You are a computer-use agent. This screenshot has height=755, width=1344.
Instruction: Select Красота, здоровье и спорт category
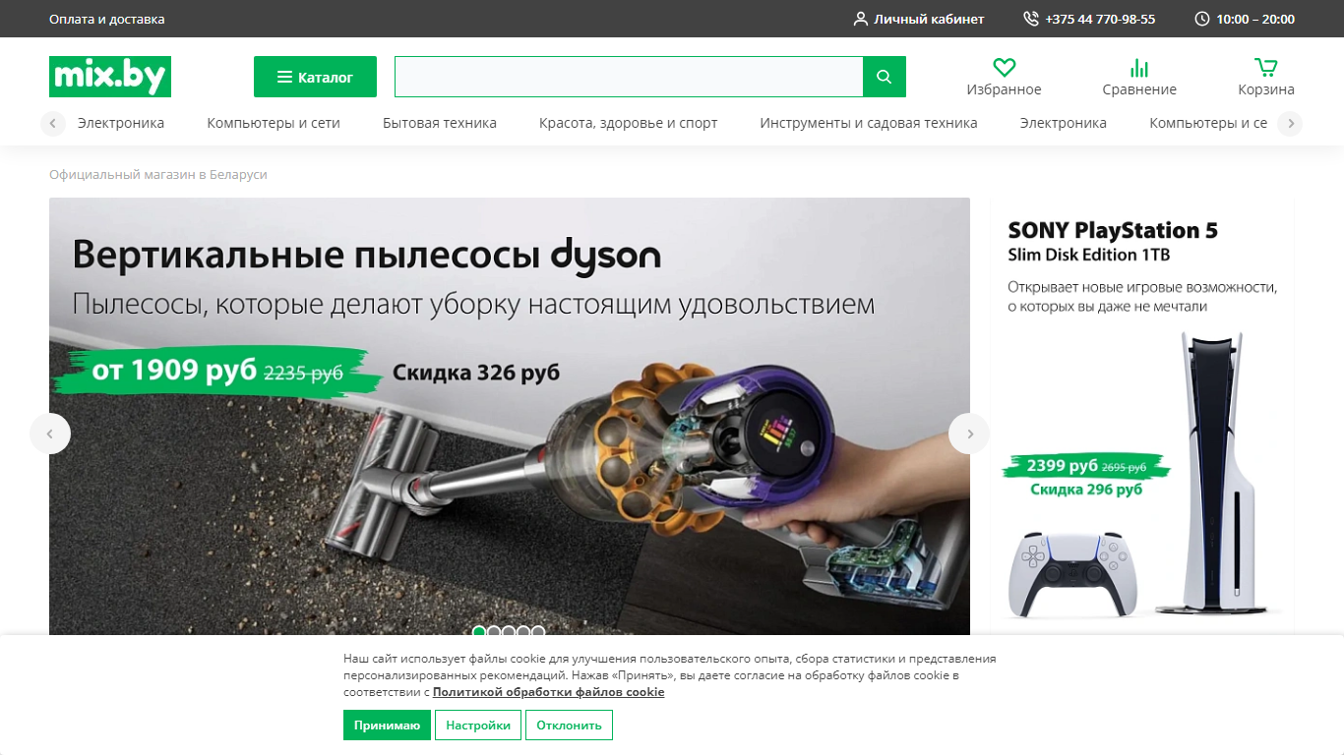coord(629,123)
